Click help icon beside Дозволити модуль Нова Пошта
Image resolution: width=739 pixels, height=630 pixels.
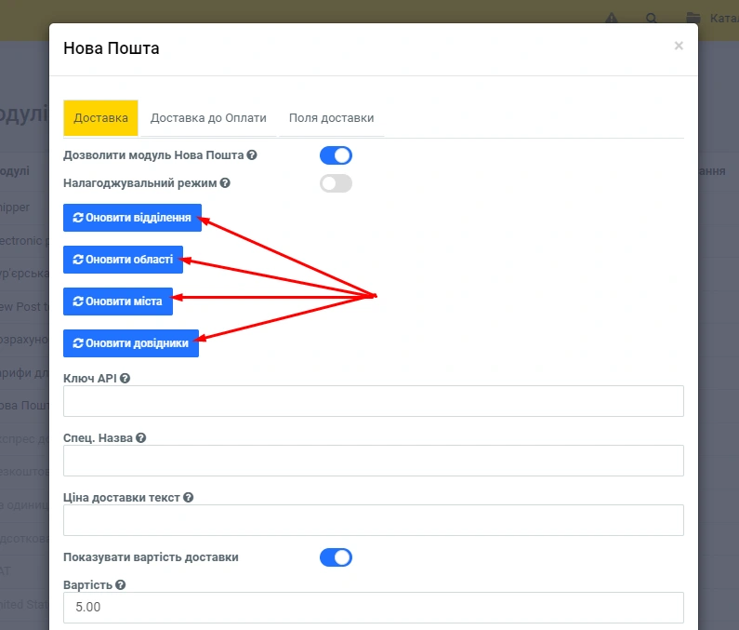tap(252, 155)
